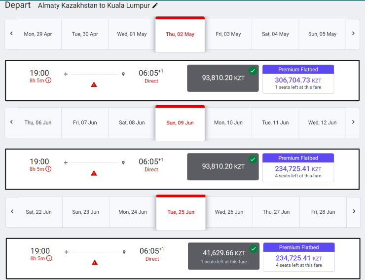Click the red warning triangle on 25 Jun flight

tap(95, 262)
